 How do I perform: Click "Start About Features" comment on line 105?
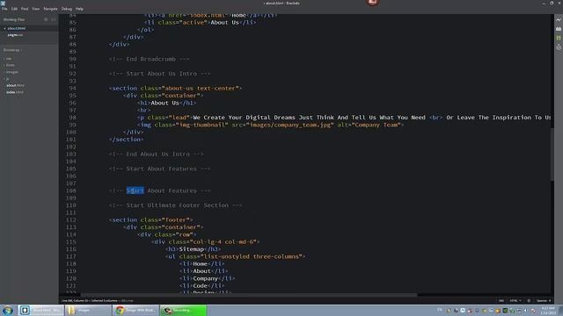coord(162,169)
